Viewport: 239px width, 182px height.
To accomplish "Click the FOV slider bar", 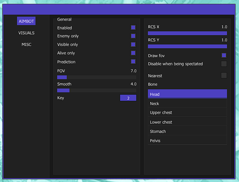I will tap(97, 77).
